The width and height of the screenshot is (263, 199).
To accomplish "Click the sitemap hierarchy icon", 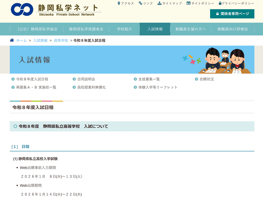I will (x=159, y=3).
